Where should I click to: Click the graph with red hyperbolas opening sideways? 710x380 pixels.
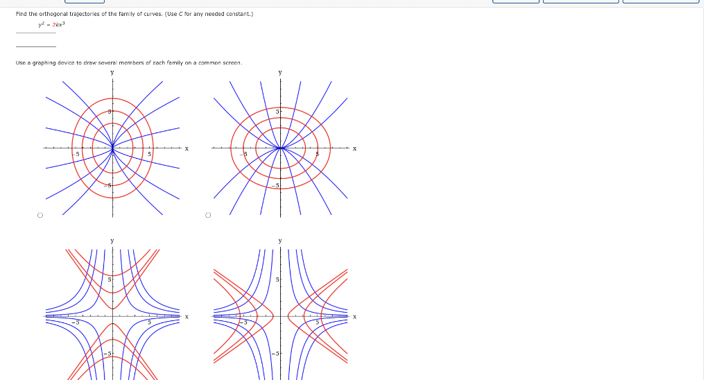click(284, 309)
